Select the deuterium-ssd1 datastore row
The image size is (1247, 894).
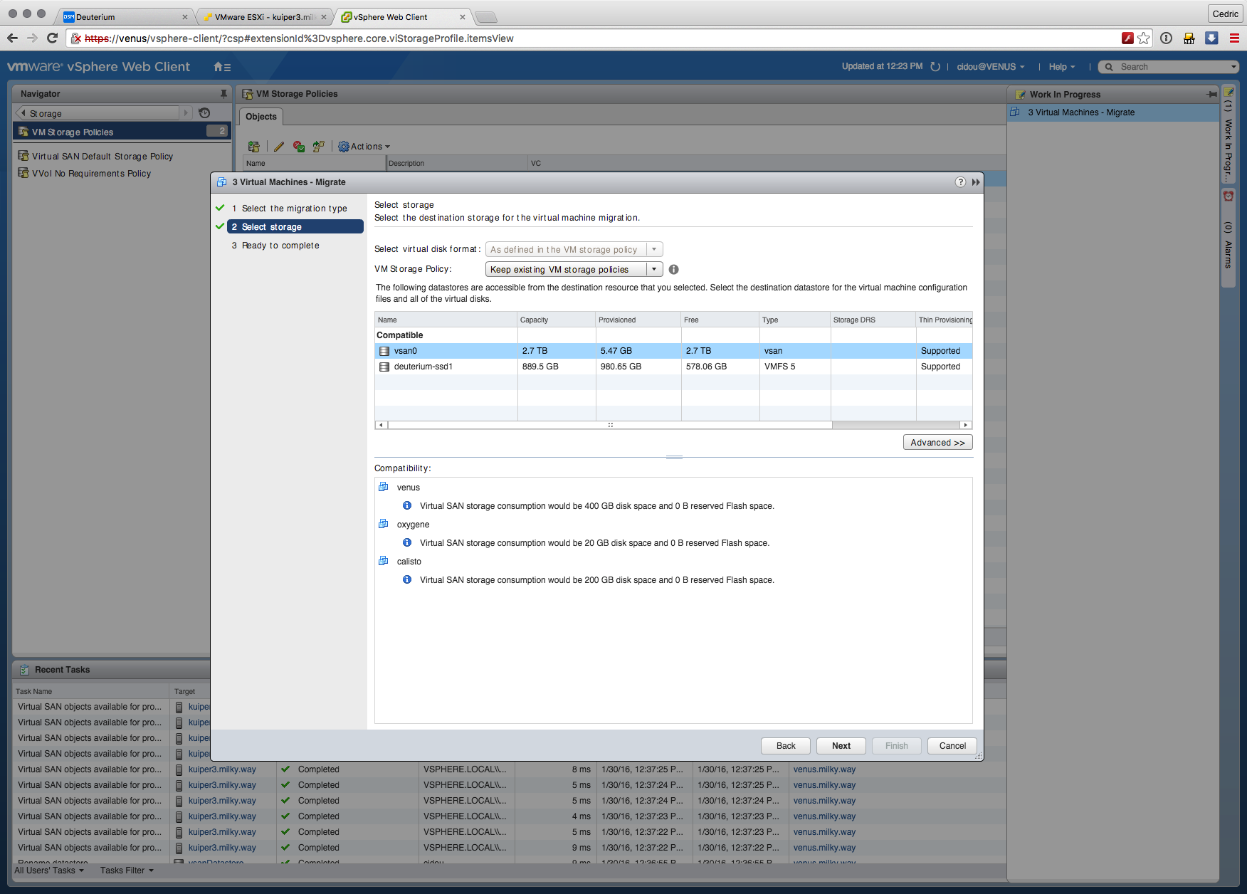(x=423, y=367)
